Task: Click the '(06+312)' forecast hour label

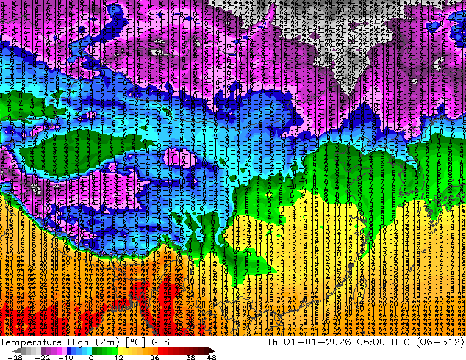Action: click(x=440, y=342)
